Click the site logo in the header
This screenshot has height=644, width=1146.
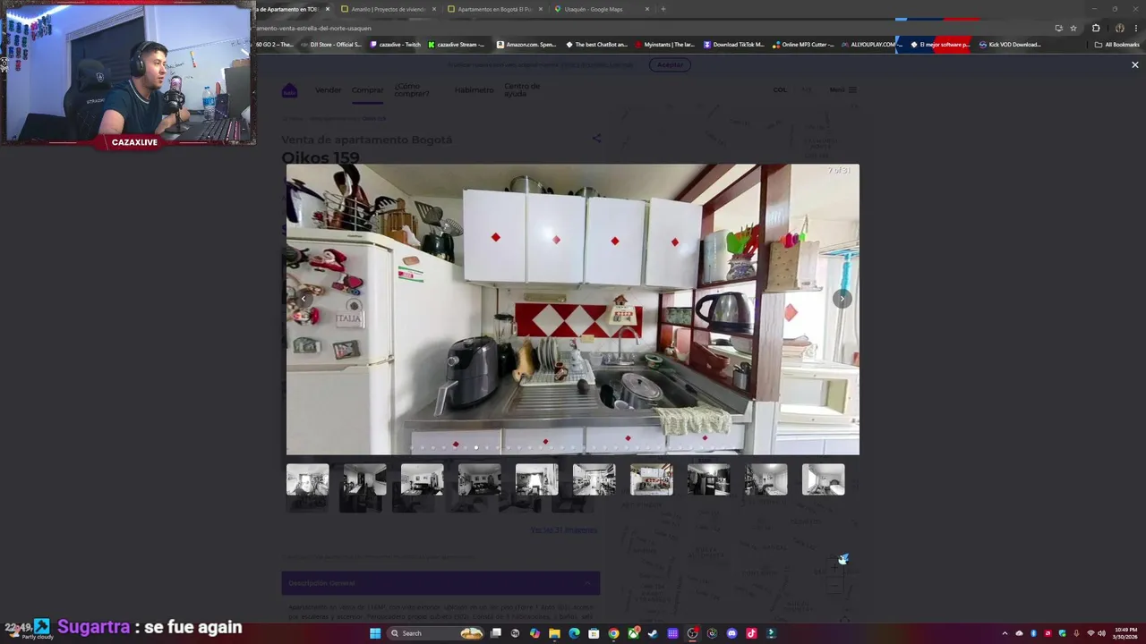[289, 90]
